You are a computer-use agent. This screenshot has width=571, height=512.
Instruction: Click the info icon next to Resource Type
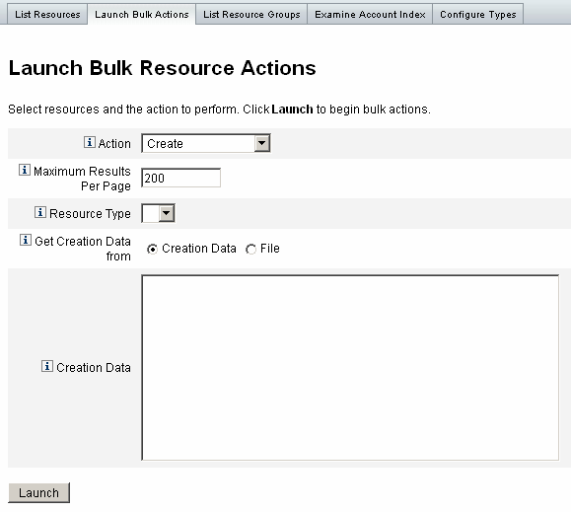40,212
